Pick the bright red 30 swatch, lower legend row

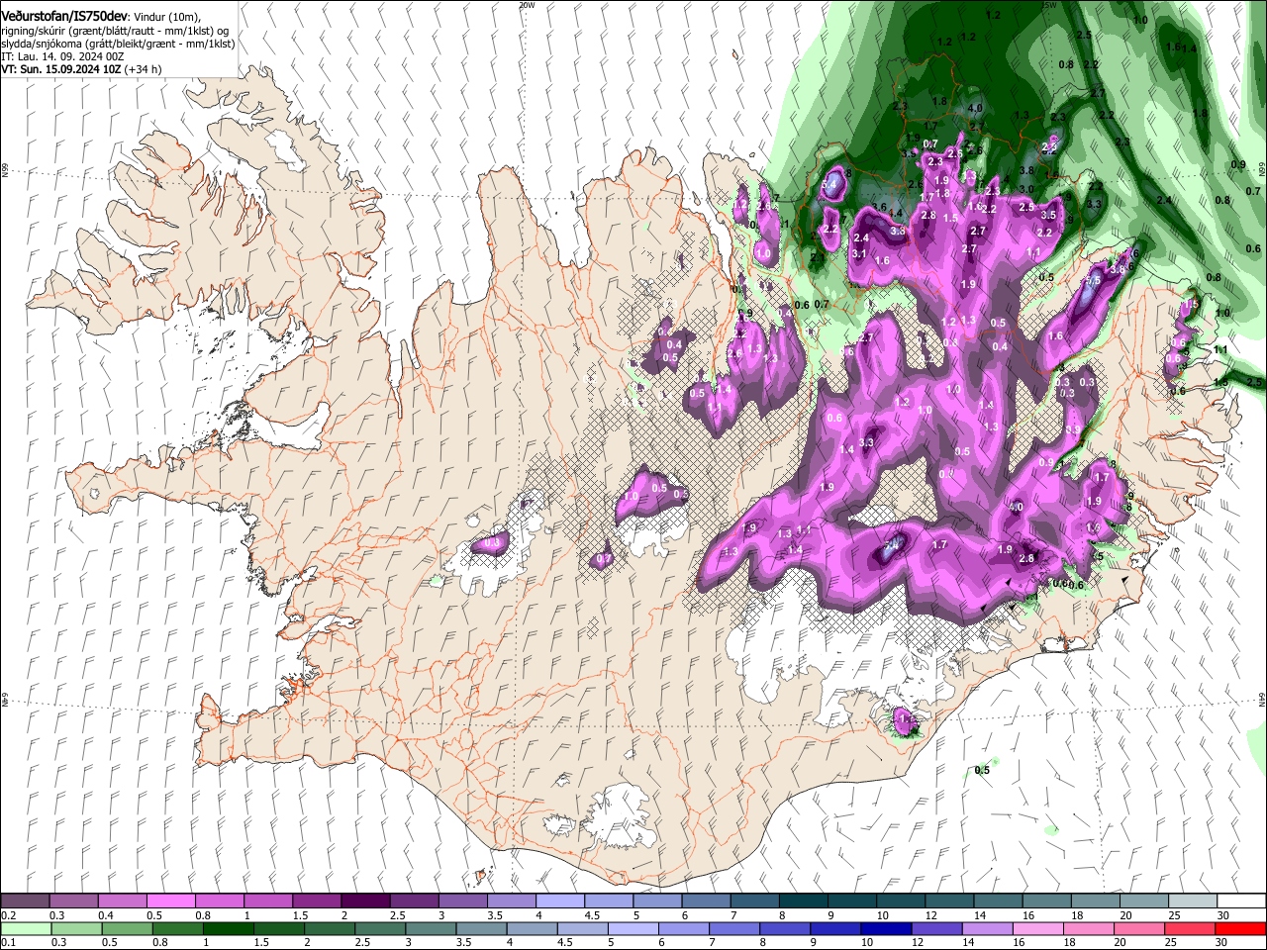coord(1241,928)
